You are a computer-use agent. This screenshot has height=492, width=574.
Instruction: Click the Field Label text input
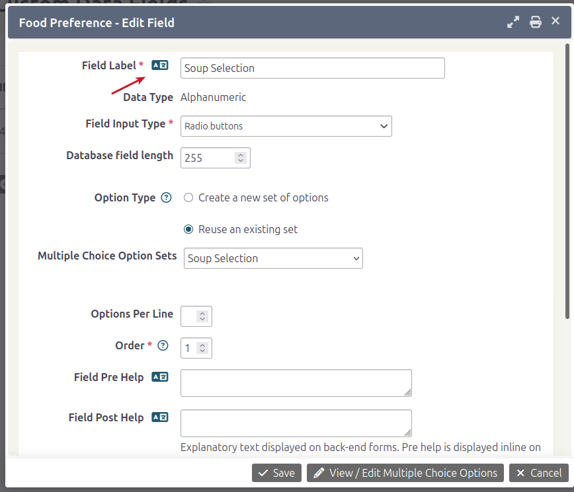click(x=312, y=68)
